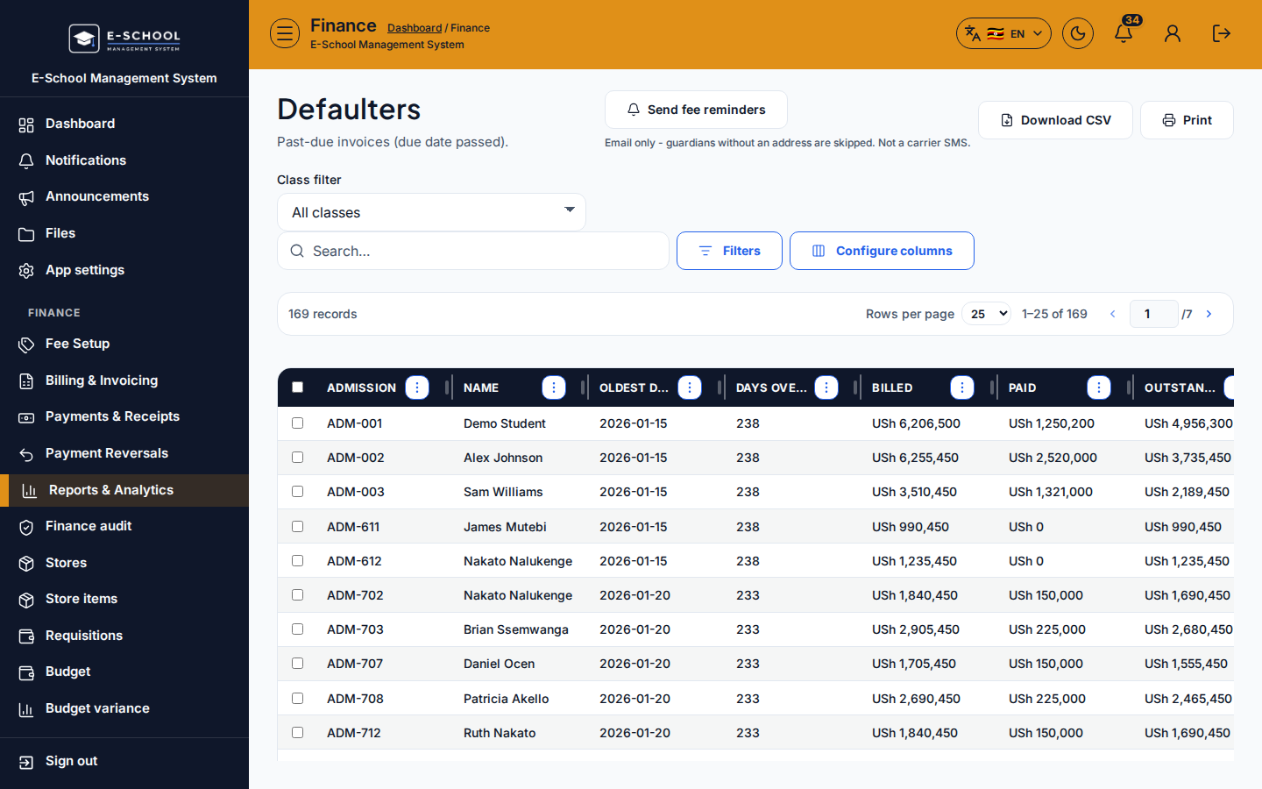Image resolution: width=1262 pixels, height=789 pixels.
Task: Go to Announcements page
Action: click(x=124, y=196)
